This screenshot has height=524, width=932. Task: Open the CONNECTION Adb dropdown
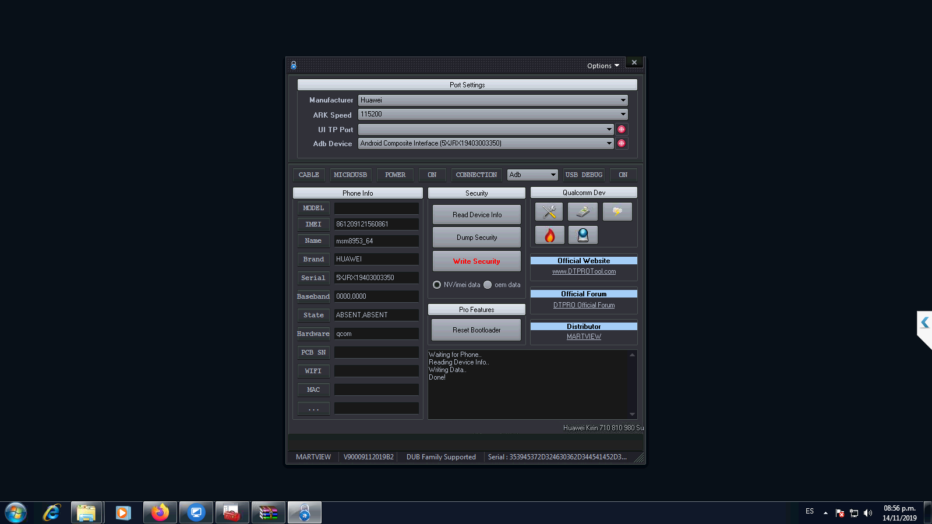click(532, 175)
